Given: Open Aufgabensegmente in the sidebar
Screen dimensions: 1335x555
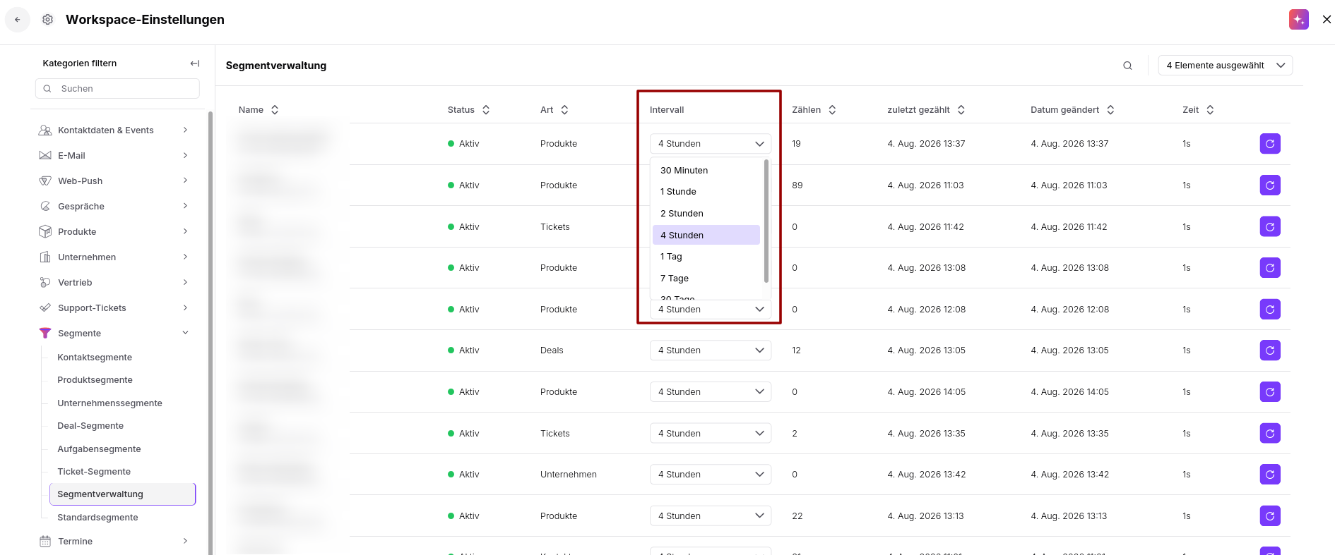Looking at the screenshot, I should 99,449.
